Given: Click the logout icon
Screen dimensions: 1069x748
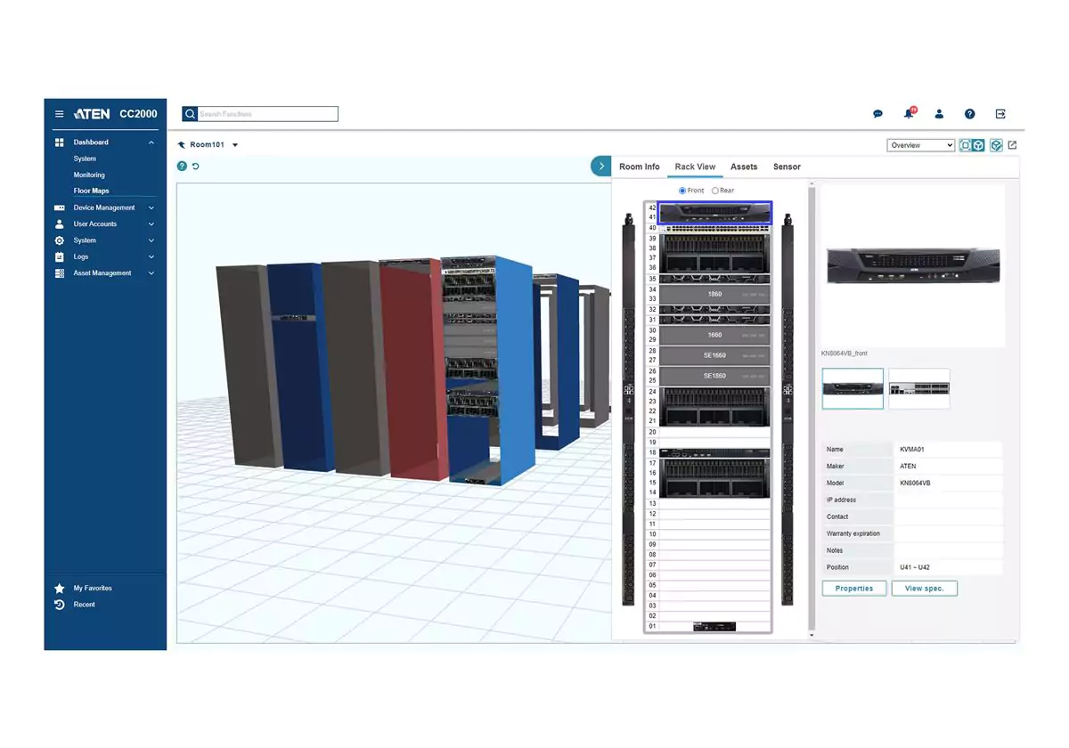Looking at the screenshot, I should 1000,113.
